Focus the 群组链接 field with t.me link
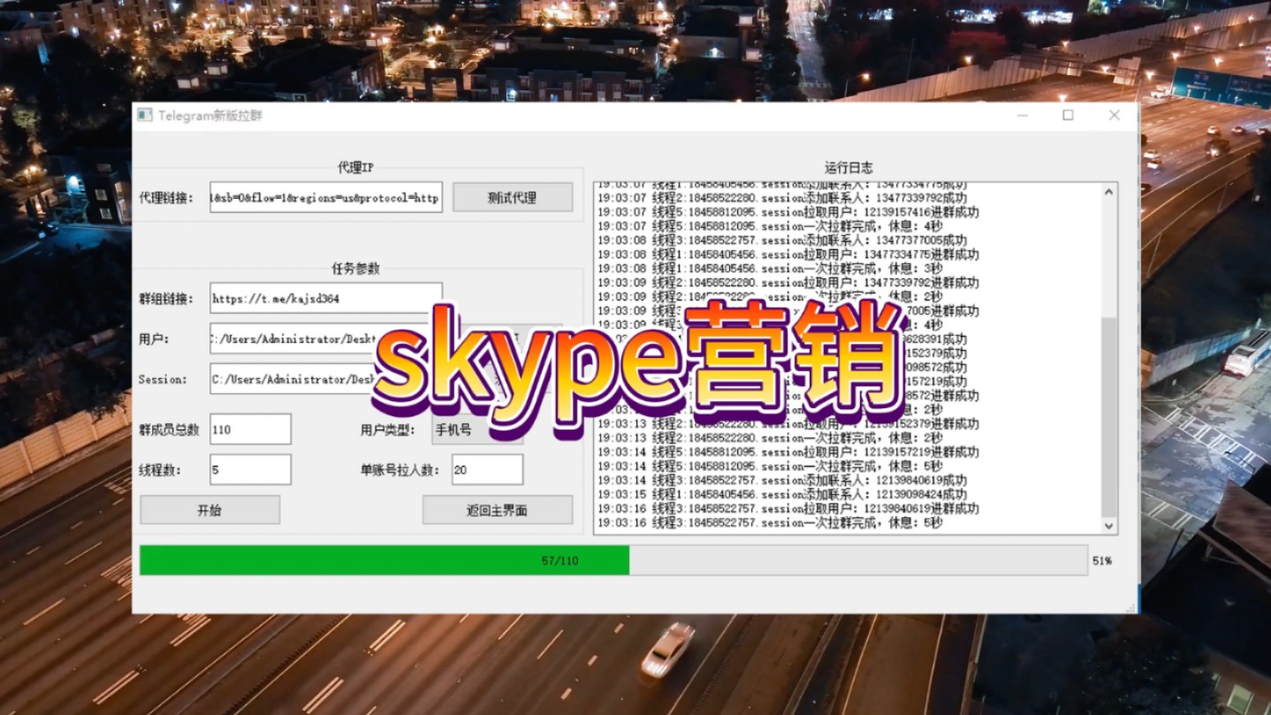1271x715 pixels. [326, 299]
